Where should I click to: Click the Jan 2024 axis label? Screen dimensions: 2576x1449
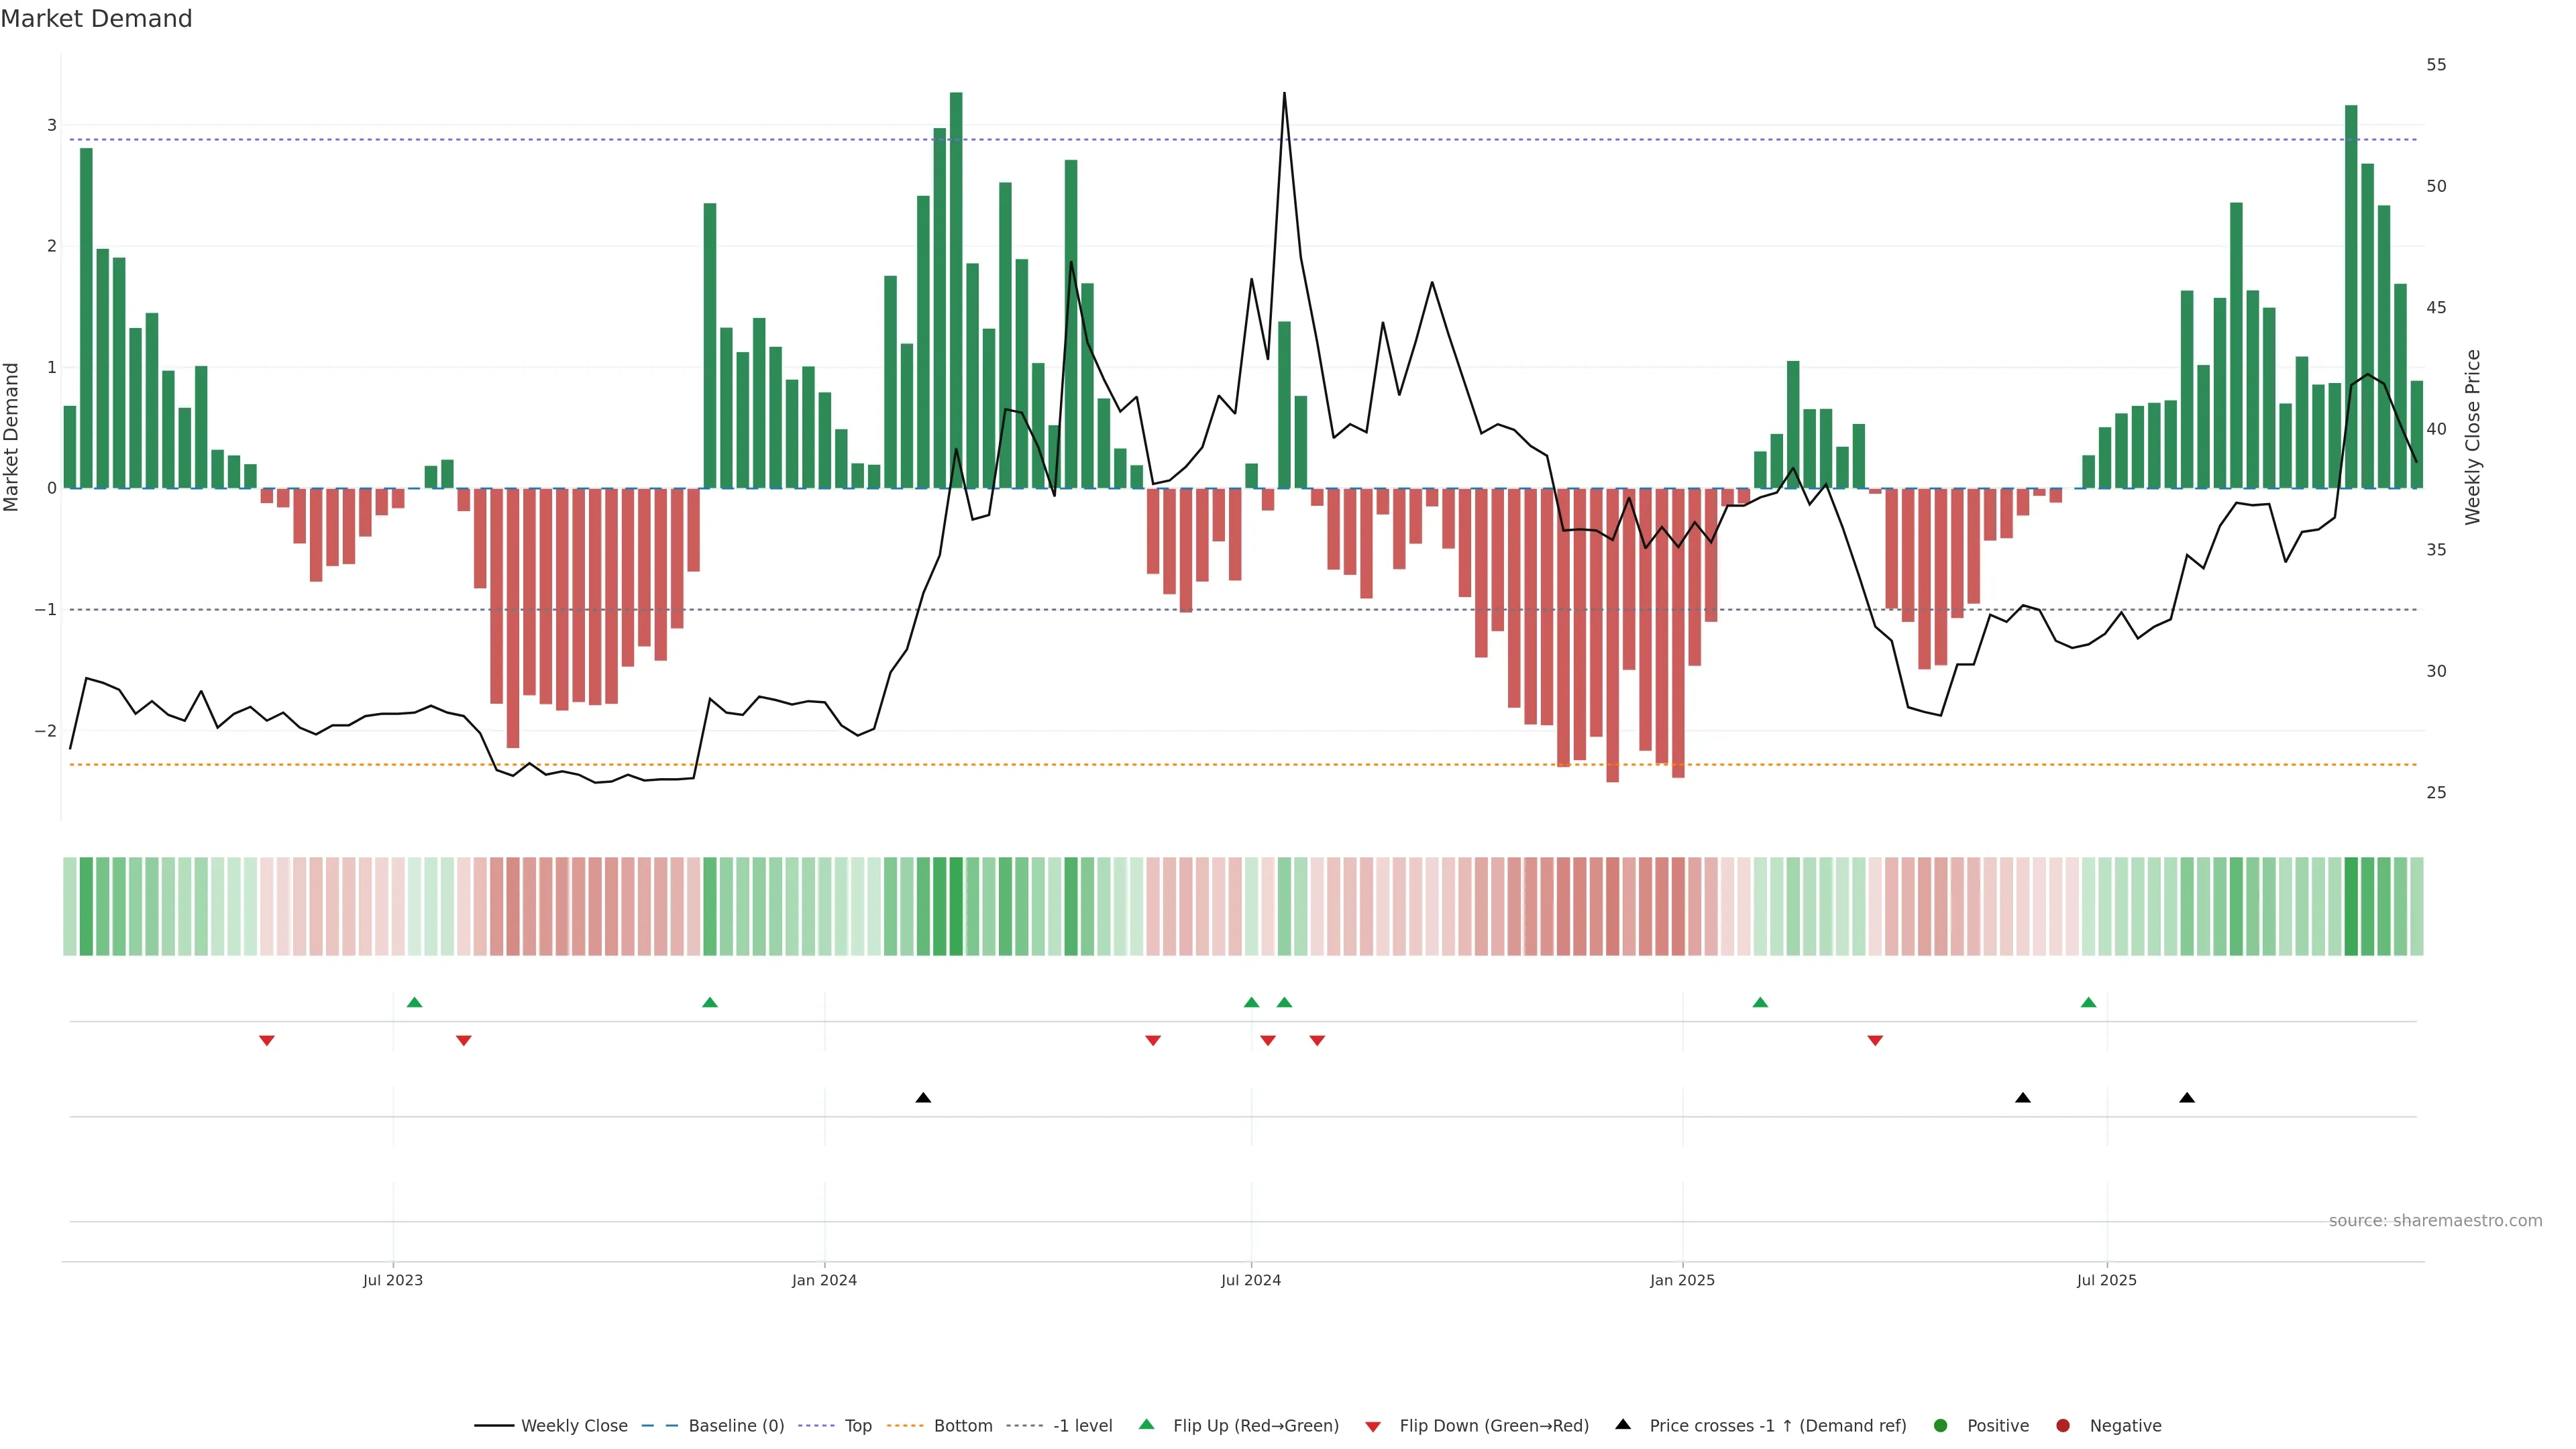pos(824,1280)
